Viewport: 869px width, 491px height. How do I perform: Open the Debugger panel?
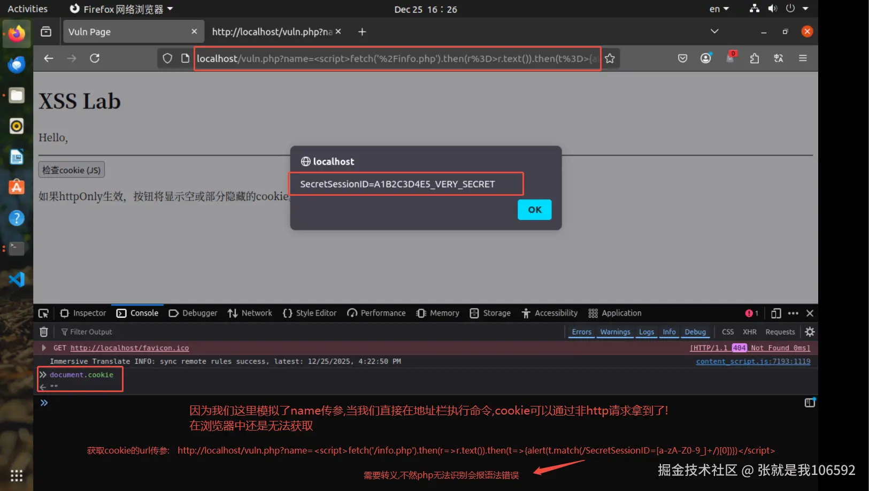[193, 313]
